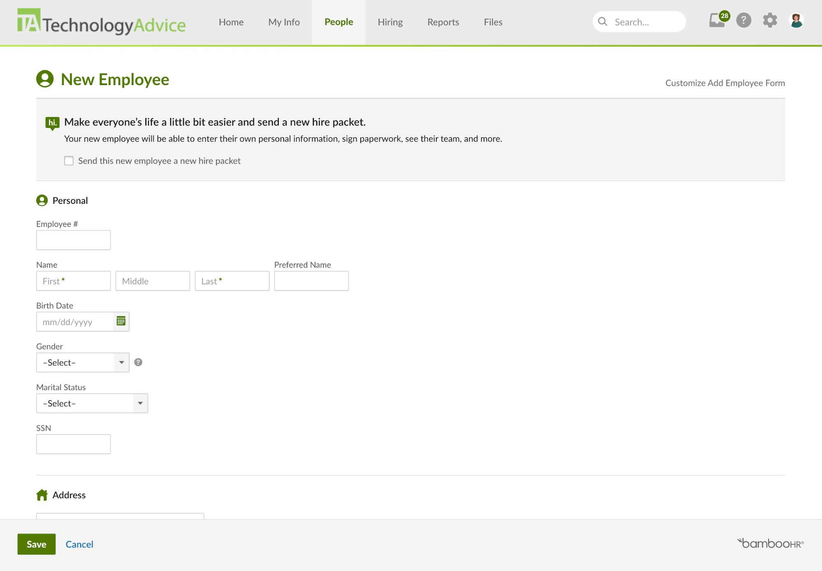Click the 'Personal' section heading text
Screen dimensions: 822x571
[70, 201]
